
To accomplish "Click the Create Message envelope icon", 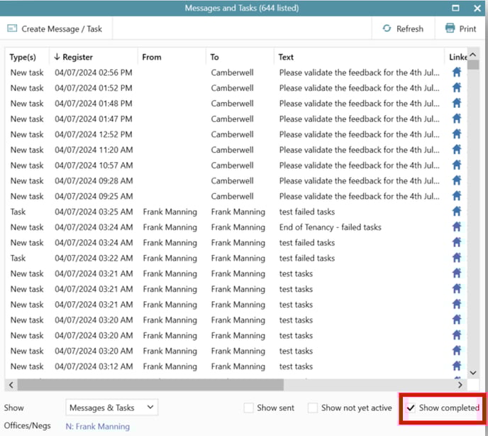I will (12, 28).
